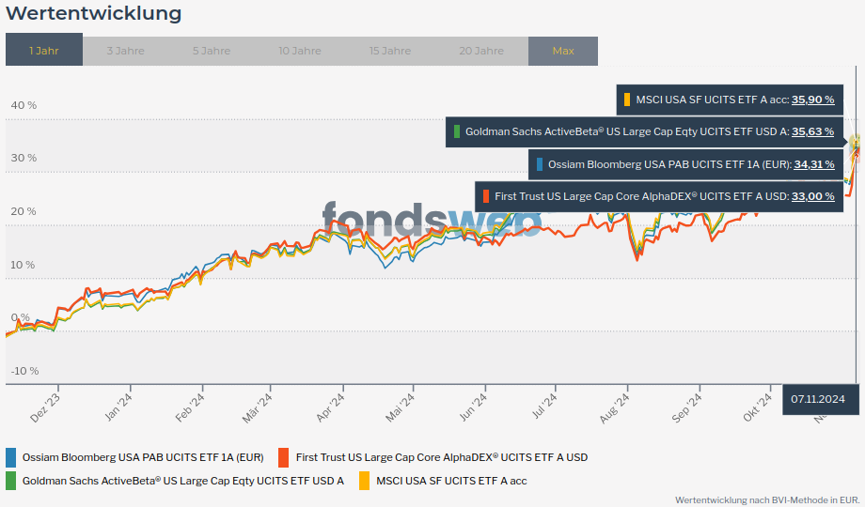Click the 35,90 % MSCI tooltip value
Screen dimensions: 865x507
[x=812, y=99]
